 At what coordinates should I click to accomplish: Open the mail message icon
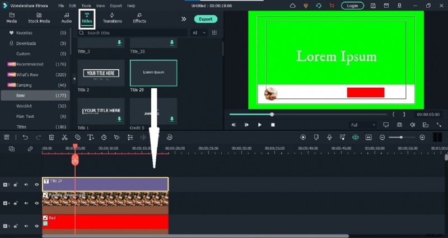[386, 6]
